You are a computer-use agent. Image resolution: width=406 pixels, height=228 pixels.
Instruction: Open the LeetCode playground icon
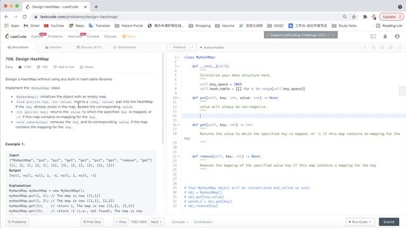pos(373,37)
